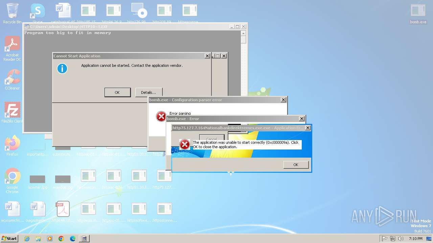Click the 'Program too big to fit in memory' text
The image size is (433, 243).
point(68,33)
